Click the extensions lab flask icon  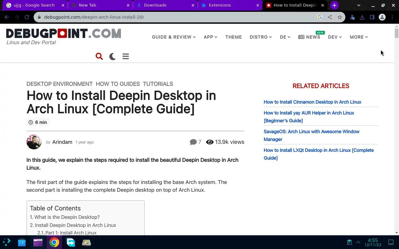pos(352,17)
